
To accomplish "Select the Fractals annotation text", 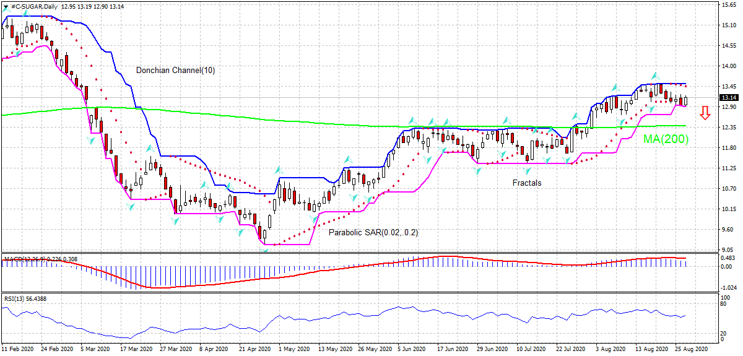I will [526, 183].
